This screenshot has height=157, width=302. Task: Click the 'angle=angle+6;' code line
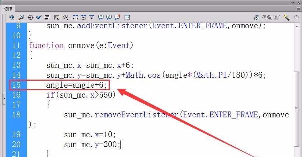(77, 85)
